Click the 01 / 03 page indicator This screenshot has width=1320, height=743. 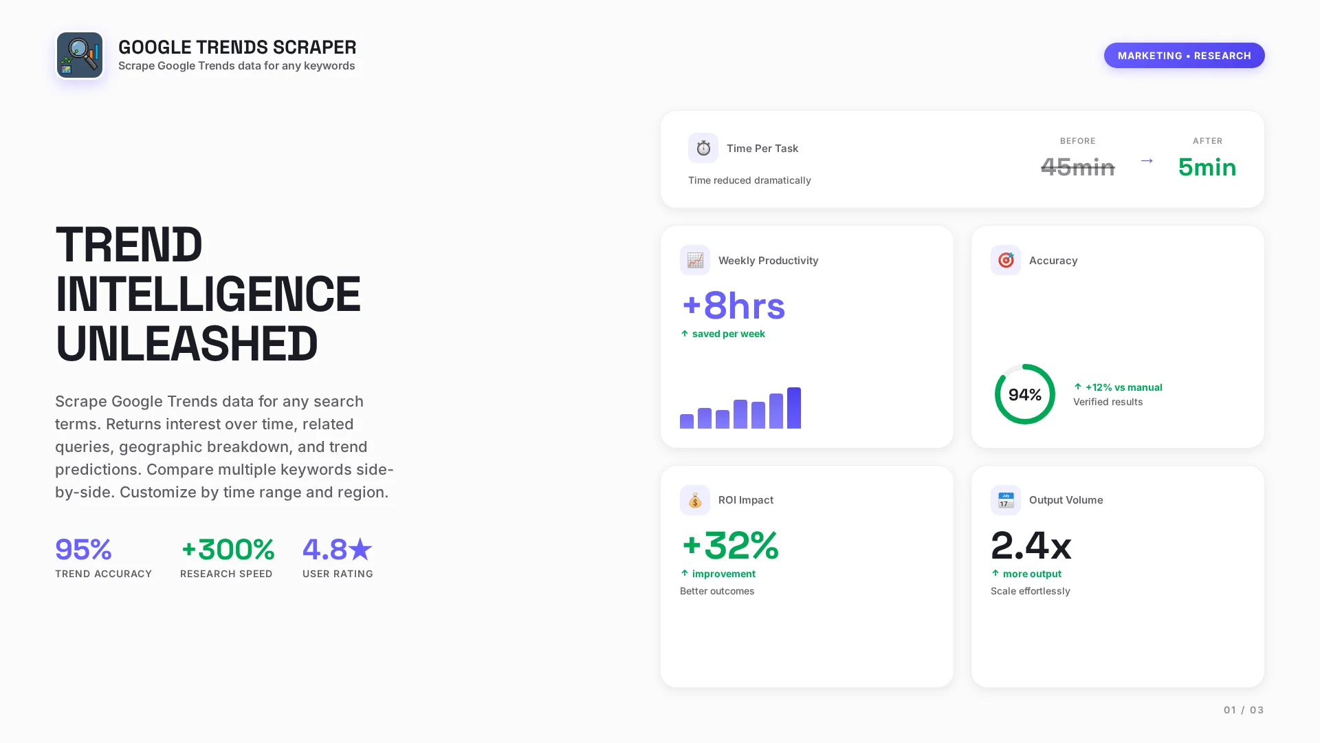click(x=1243, y=710)
